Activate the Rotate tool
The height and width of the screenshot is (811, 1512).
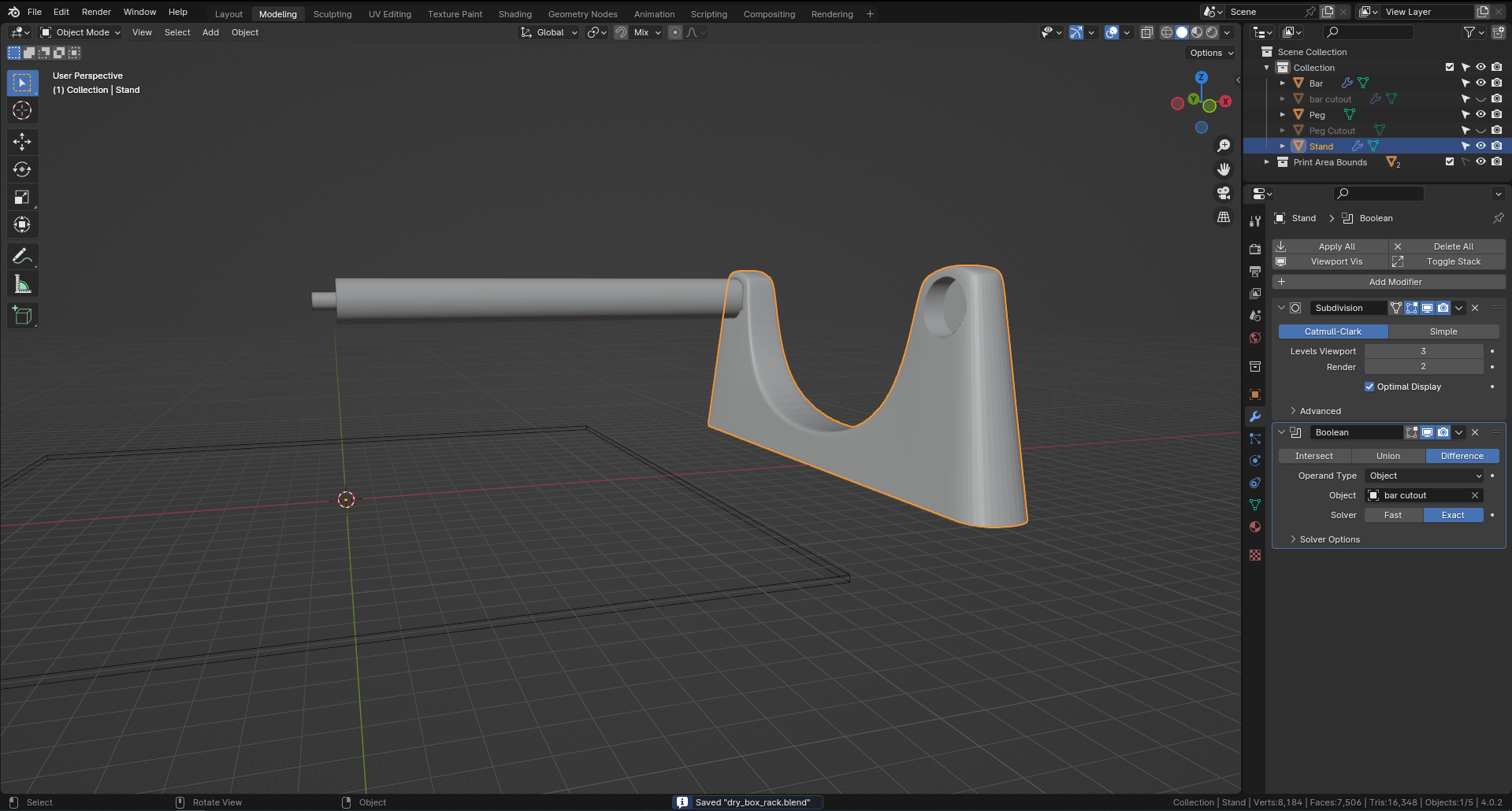click(22, 169)
